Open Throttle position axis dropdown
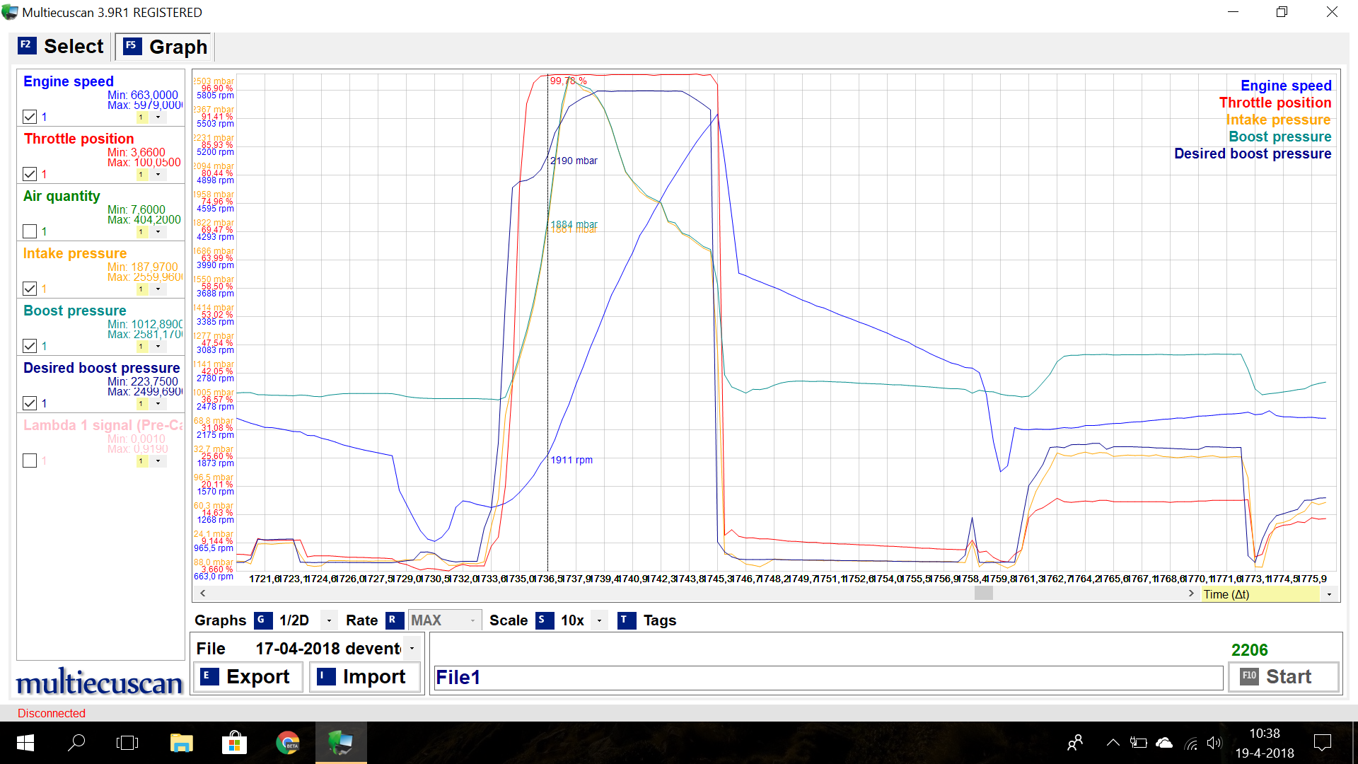This screenshot has width=1358, height=764. click(158, 175)
